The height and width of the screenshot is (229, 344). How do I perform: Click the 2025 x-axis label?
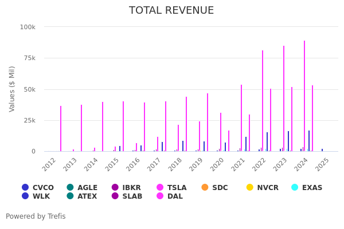pos(322,164)
